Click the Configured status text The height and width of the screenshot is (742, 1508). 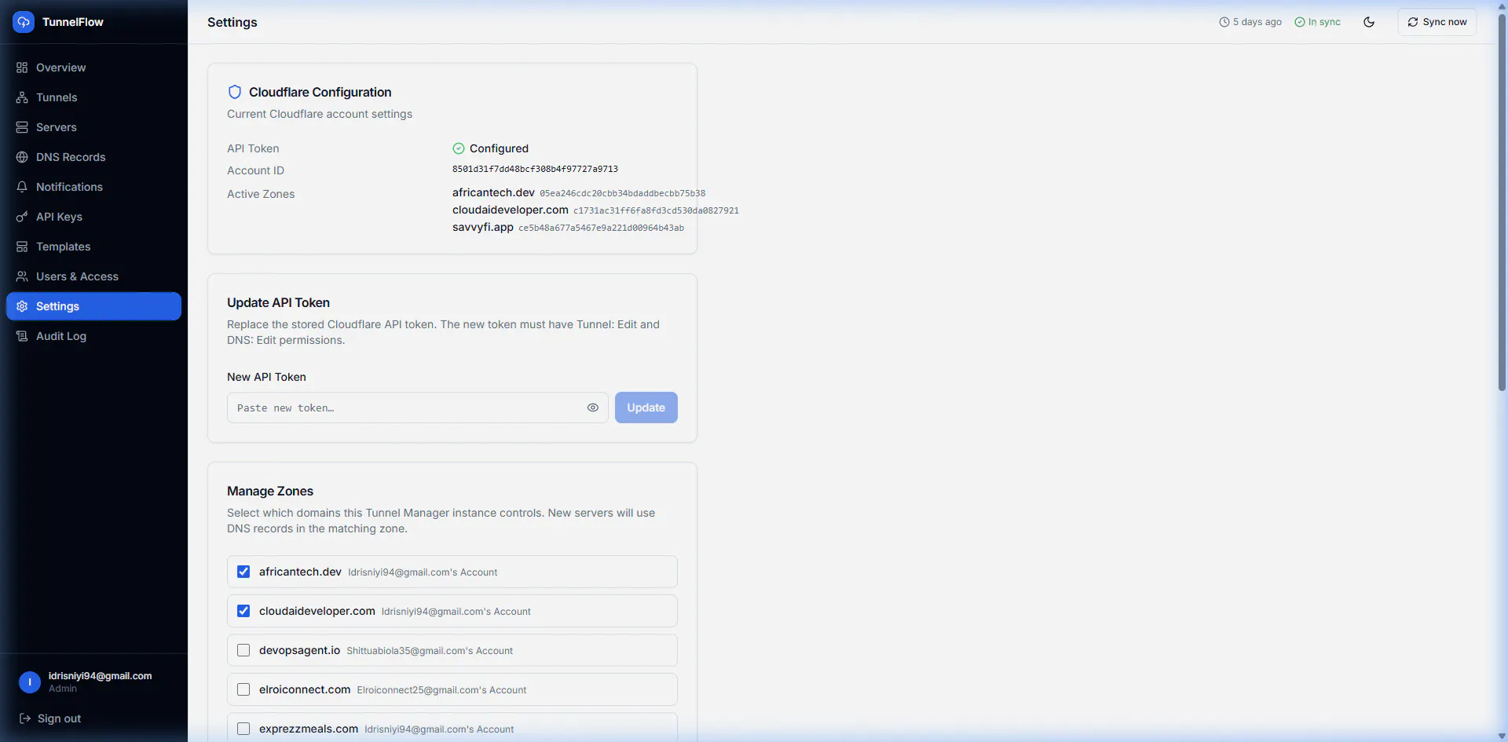499,148
